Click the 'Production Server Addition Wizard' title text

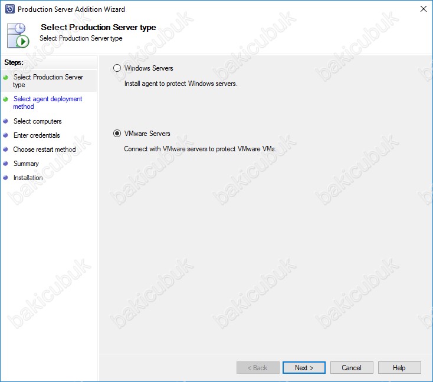[71, 9]
